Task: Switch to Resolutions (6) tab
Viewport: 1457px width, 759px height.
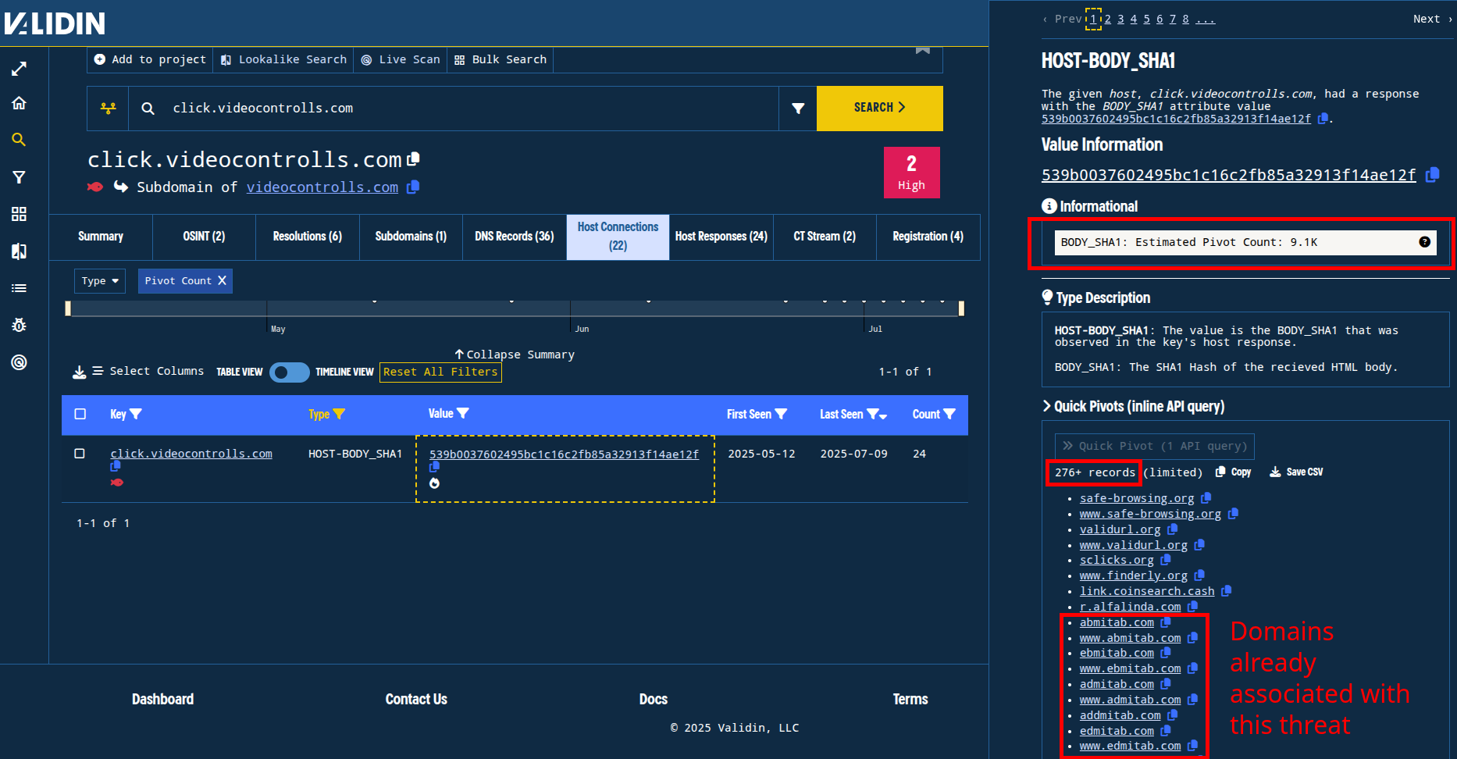Action: click(x=308, y=237)
